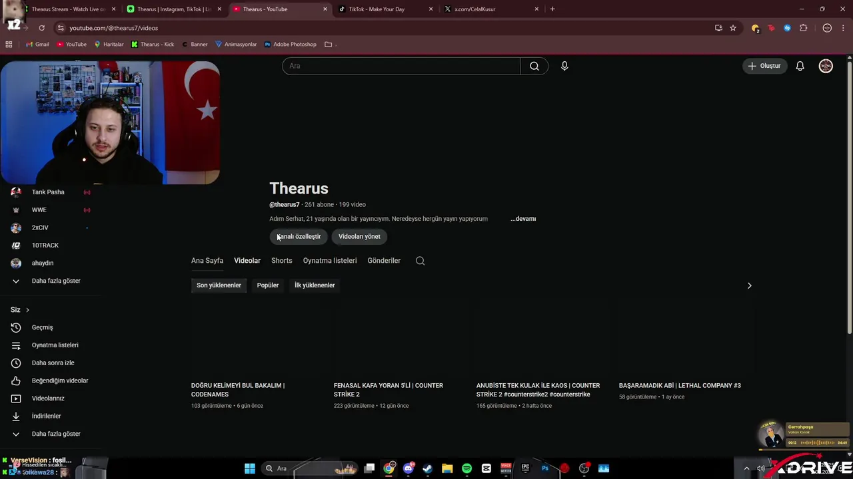View site information beside the URL
Image resolution: width=853 pixels, height=479 pixels.
click(61, 28)
